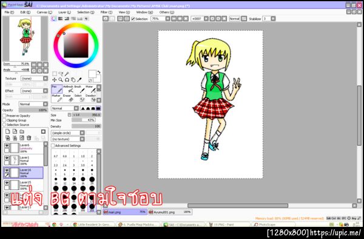Choose the Select brush tool
The height and width of the screenshot is (239, 364).
point(79,98)
